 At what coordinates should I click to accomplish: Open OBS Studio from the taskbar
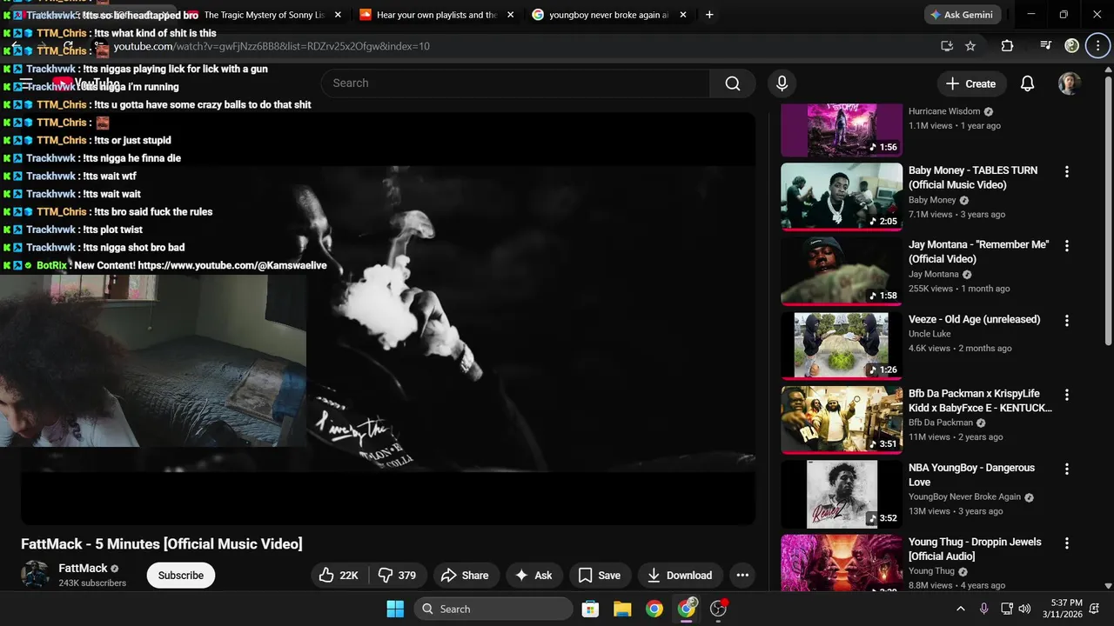coord(719,609)
